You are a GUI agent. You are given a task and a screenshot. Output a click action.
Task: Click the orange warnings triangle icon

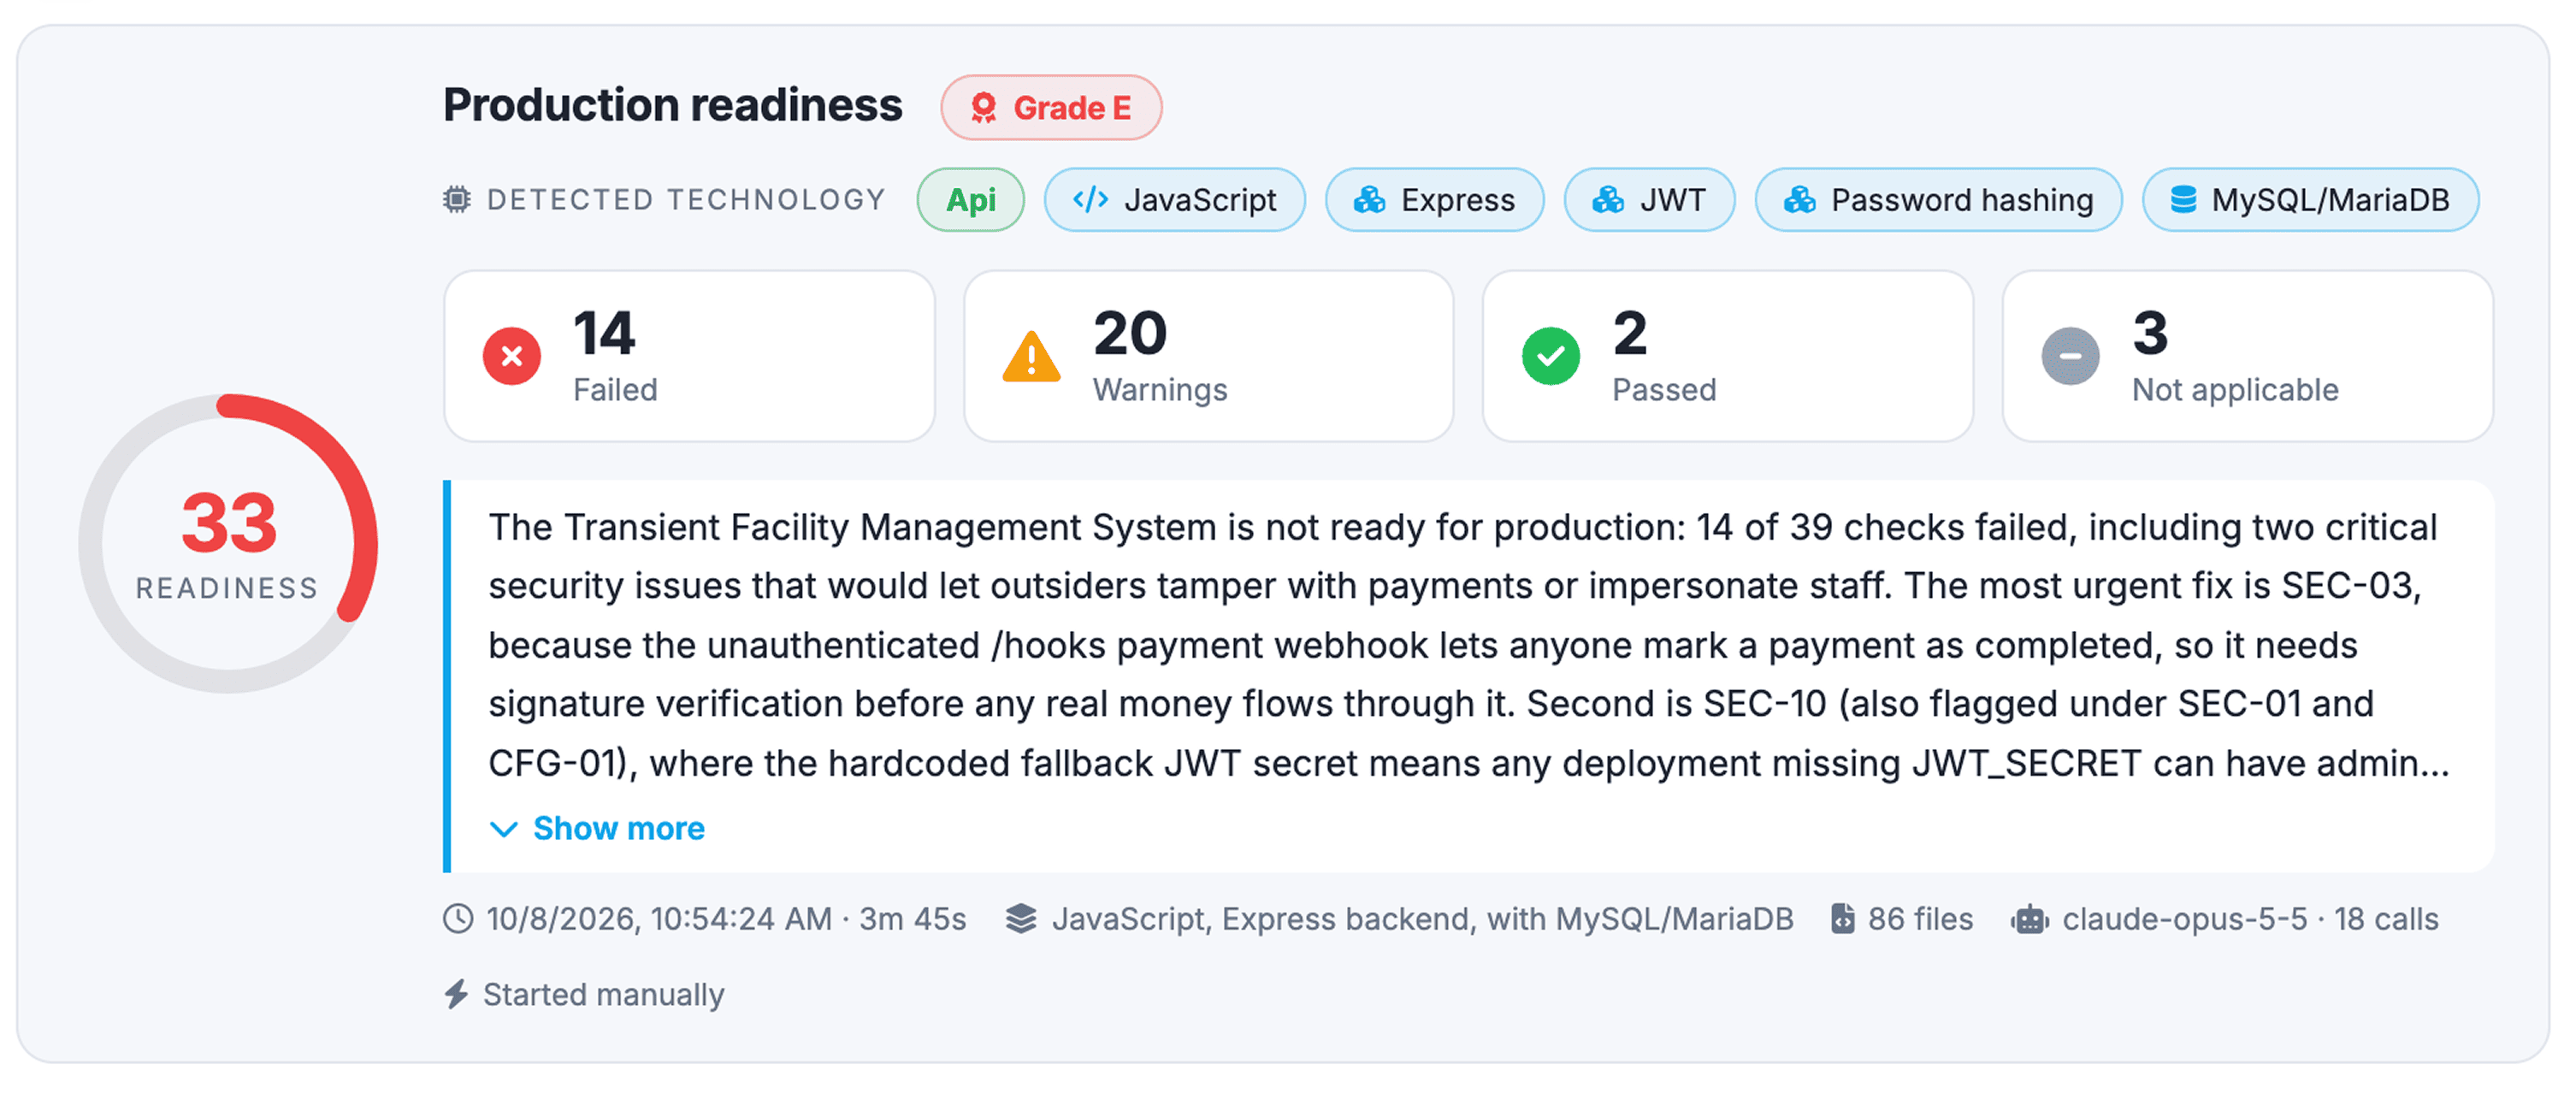point(1031,356)
